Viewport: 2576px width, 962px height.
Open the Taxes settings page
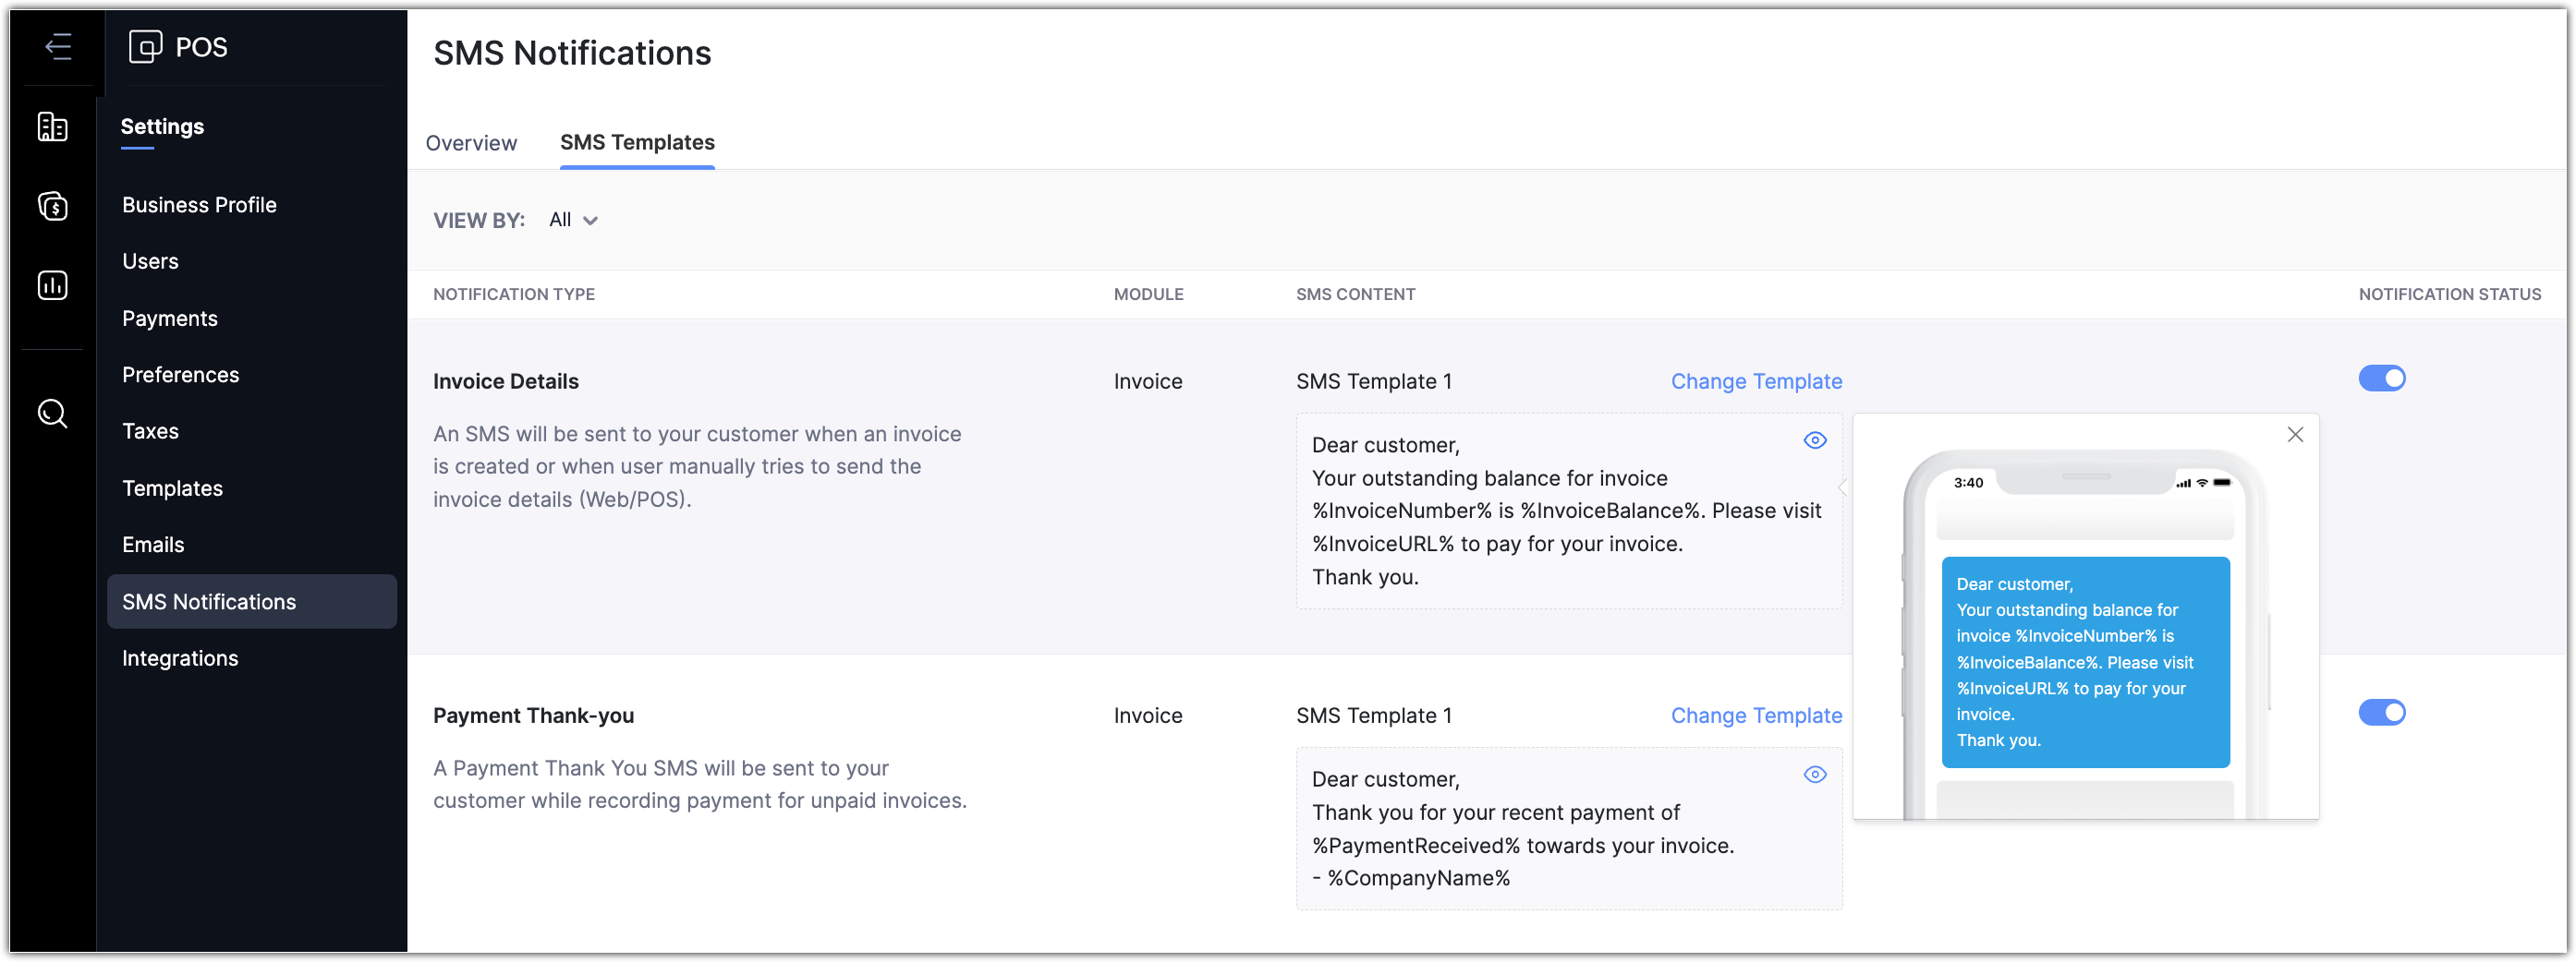tap(150, 431)
